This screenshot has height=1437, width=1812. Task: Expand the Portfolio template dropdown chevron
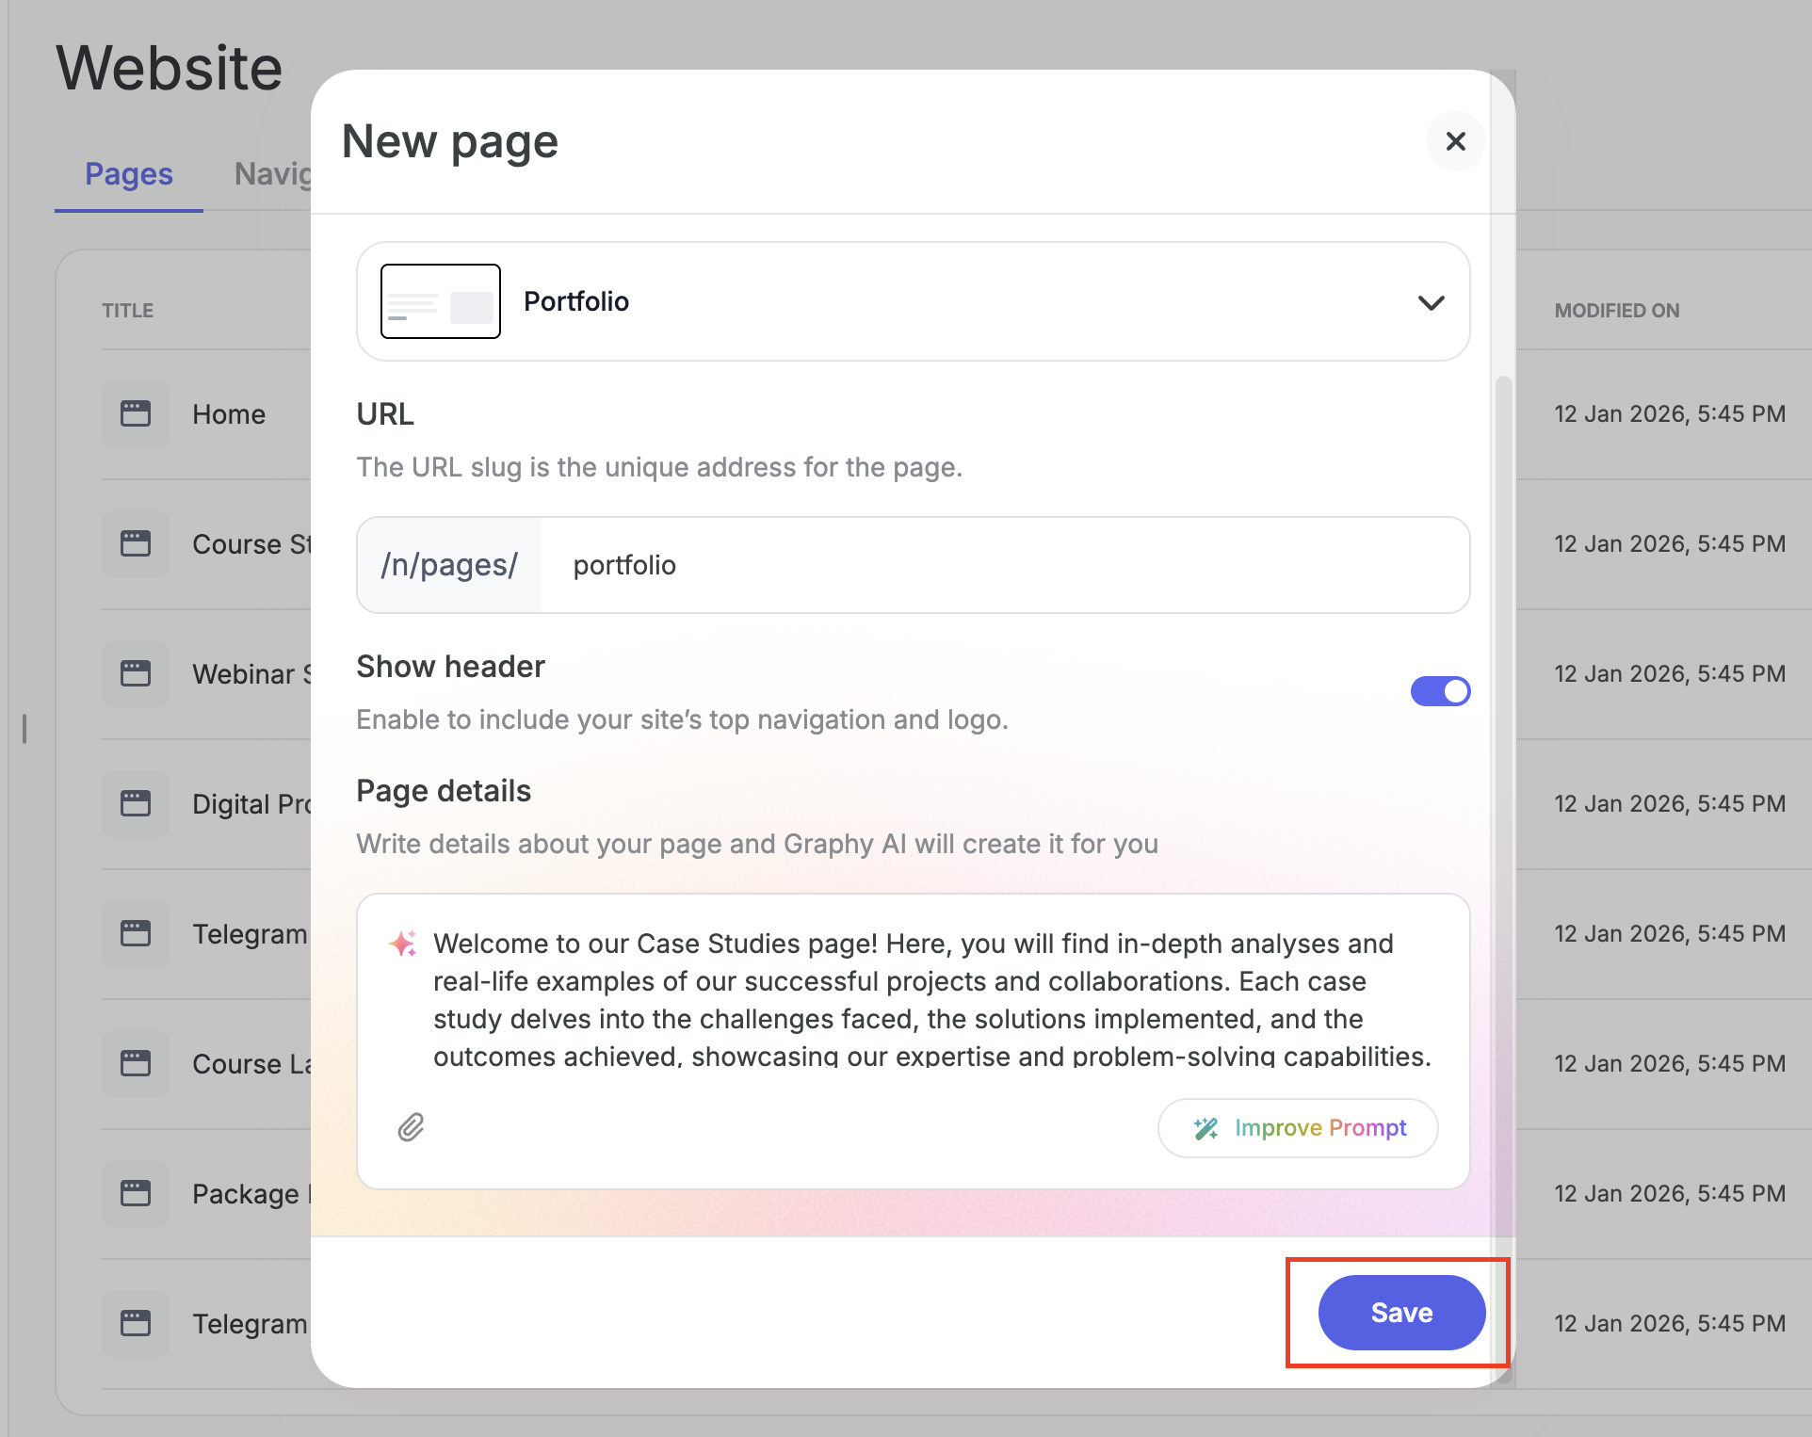(x=1431, y=302)
